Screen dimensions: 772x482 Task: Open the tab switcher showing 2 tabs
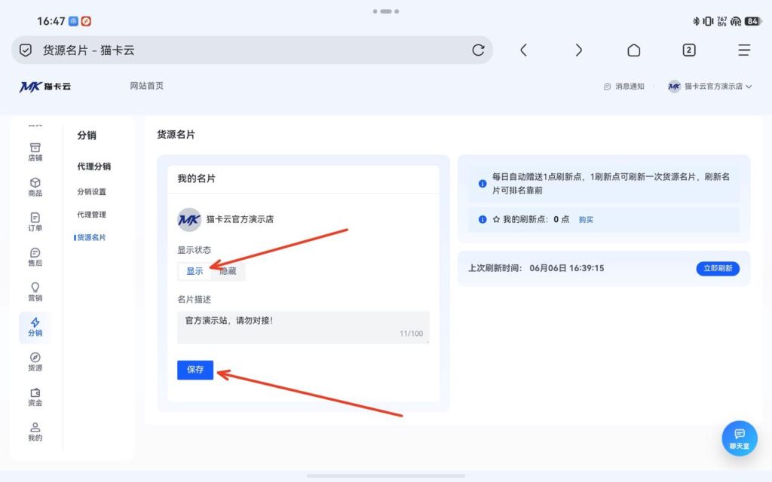[689, 50]
